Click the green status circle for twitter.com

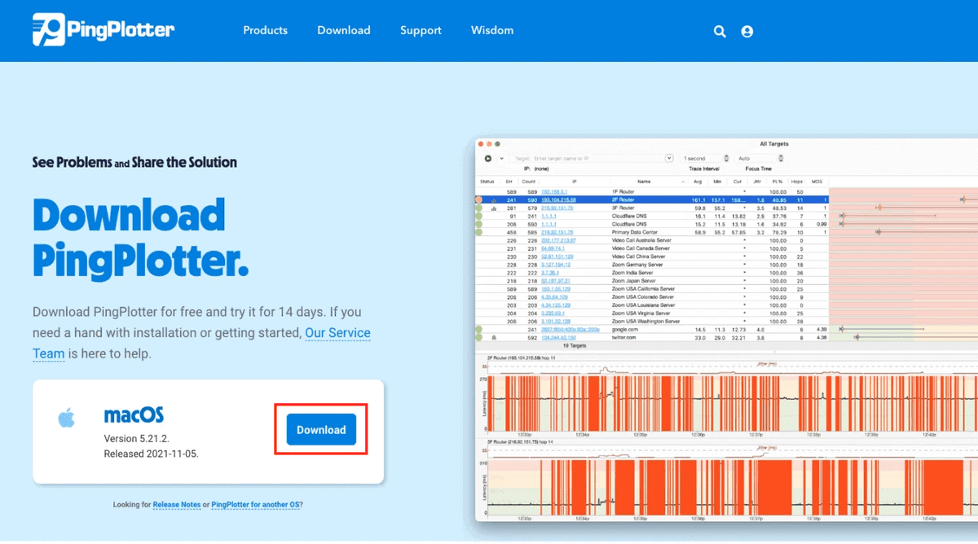click(x=480, y=337)
